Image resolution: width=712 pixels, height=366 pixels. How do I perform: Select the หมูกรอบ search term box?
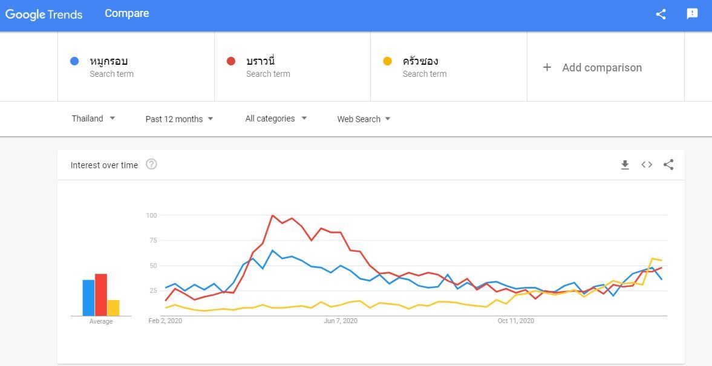pyautogui.click(x=136, y=67)
